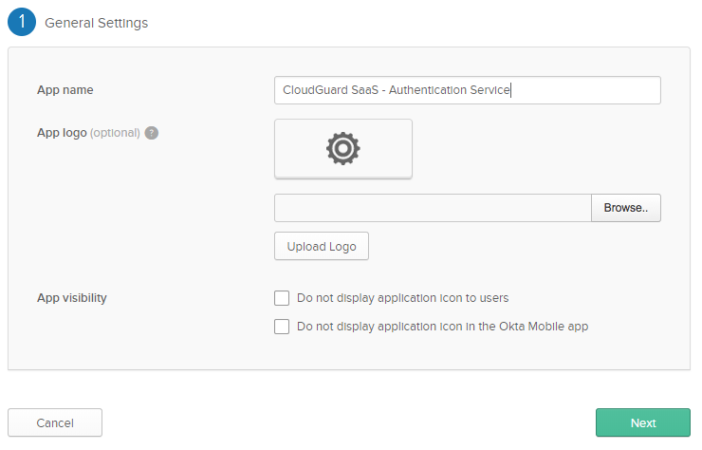The image size is (702, 450).
Task: Click the '(optional)' text beside App logo
Action: point(115,133)
